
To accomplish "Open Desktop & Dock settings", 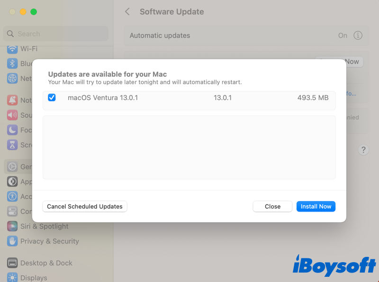I will (x=46, y=263).
